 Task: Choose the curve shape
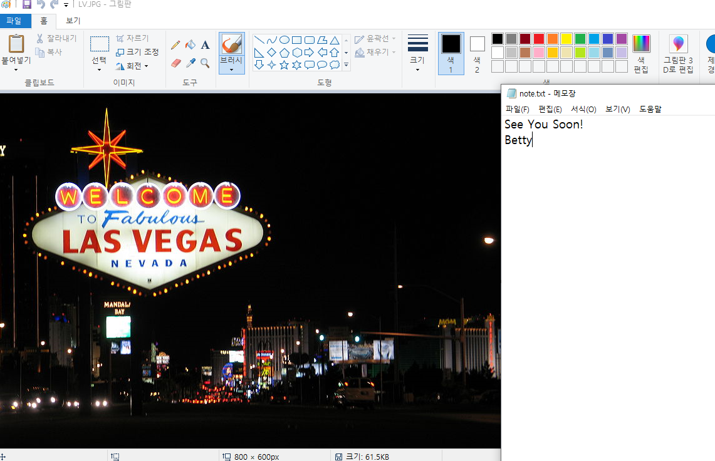[x=272, y=39]
